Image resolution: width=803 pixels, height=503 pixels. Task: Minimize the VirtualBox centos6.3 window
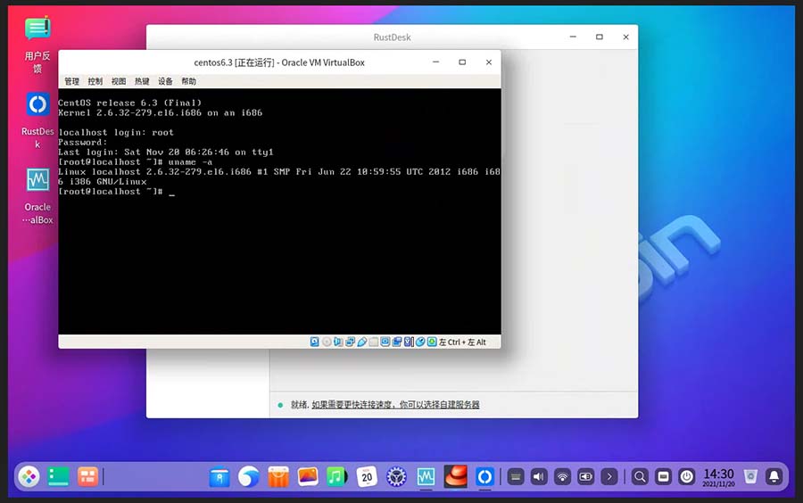click(435, 62)
